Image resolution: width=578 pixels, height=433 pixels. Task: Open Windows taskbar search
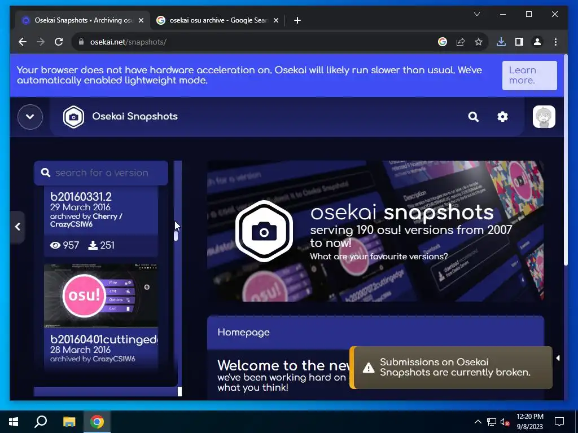pyautogui.click(x=41, y=422)
